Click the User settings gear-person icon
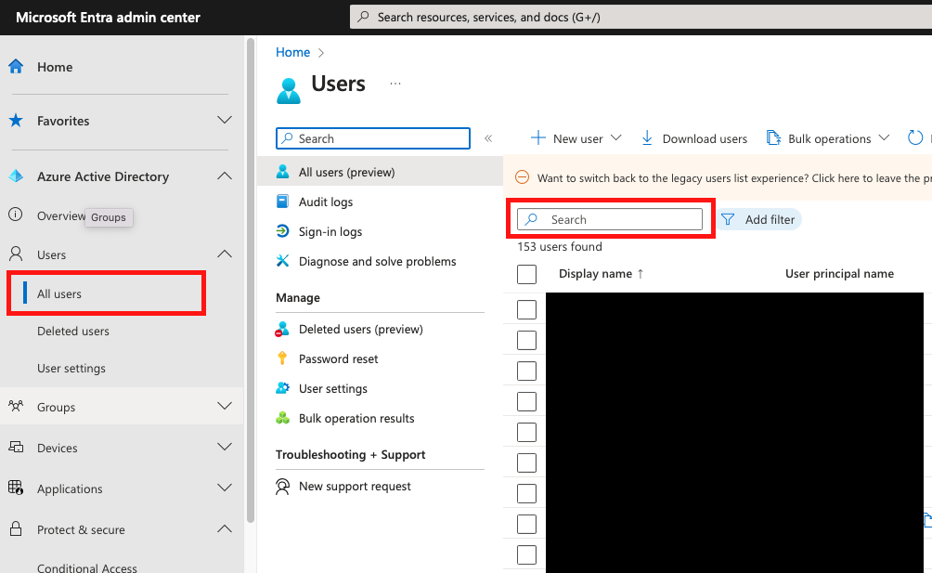Image resolution: width=932 pixels, height=573 pixels. pos(283,388)
